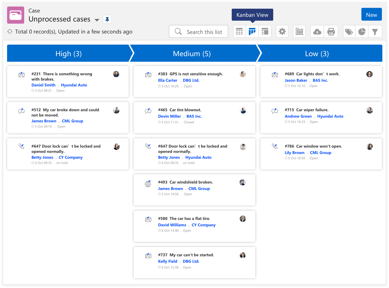Switch to table list view icon
Image resolution: width=389 pixels, height=288 pixels.
(x=239, y=32)
